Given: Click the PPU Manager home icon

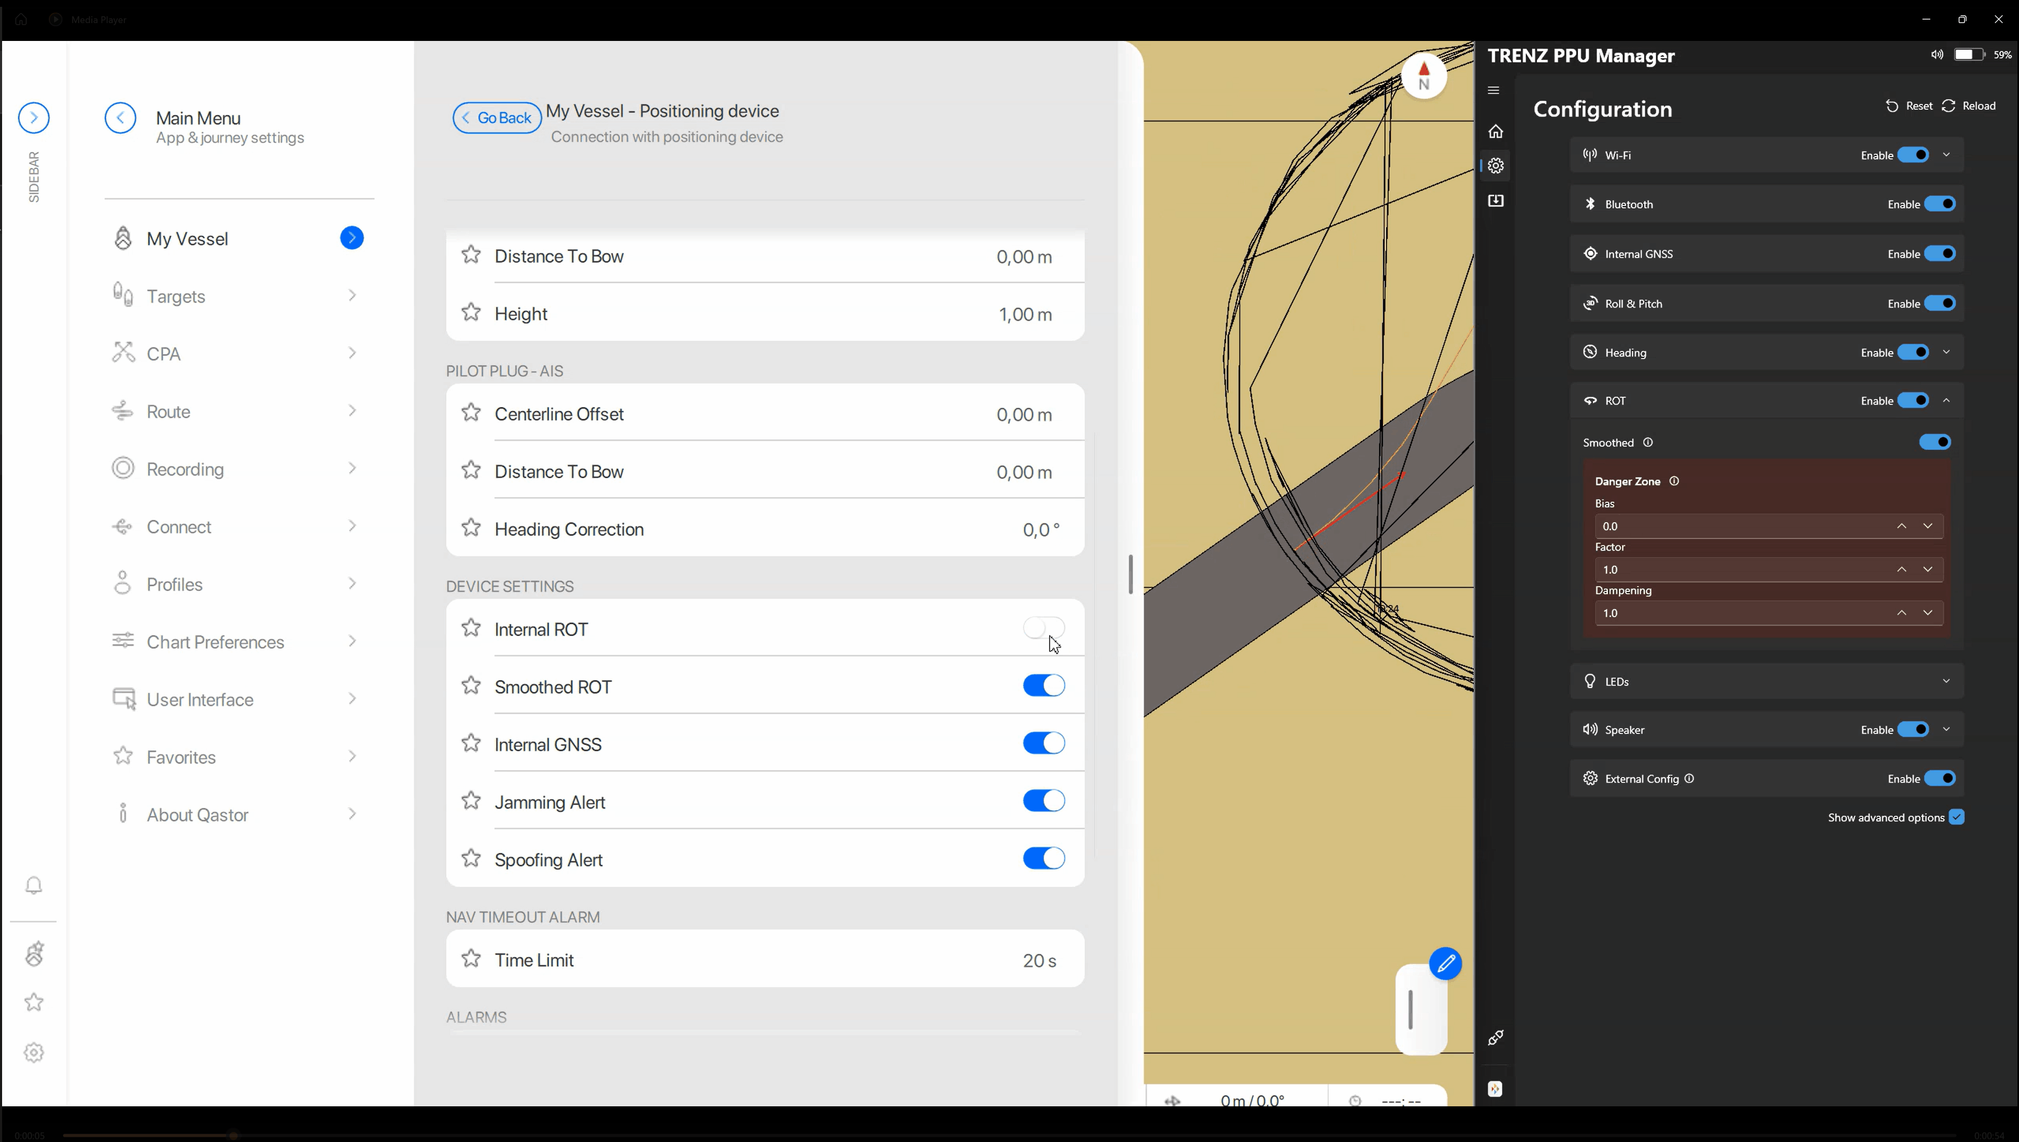Looking at the screenshot, I should 1496,131.
